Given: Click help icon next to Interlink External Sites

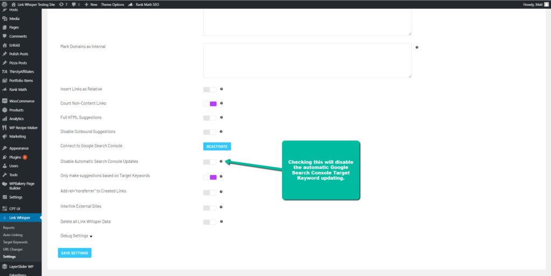Looking at the screenshot, I should [221, 207].
